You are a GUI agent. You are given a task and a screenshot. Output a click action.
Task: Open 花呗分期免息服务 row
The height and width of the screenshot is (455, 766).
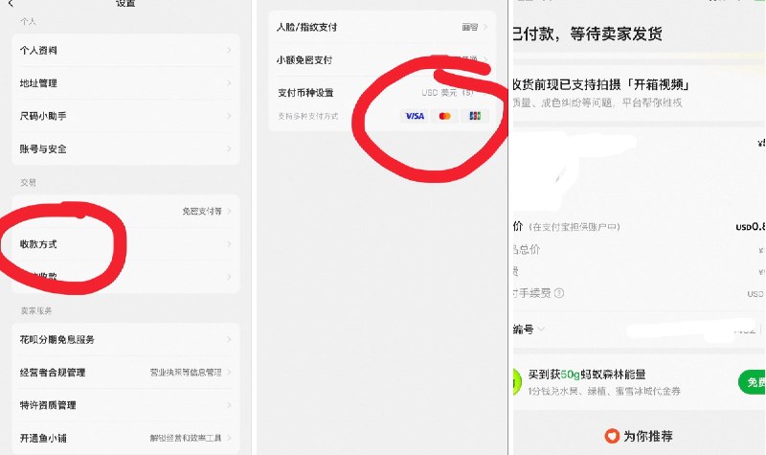[x=125, y=339]
